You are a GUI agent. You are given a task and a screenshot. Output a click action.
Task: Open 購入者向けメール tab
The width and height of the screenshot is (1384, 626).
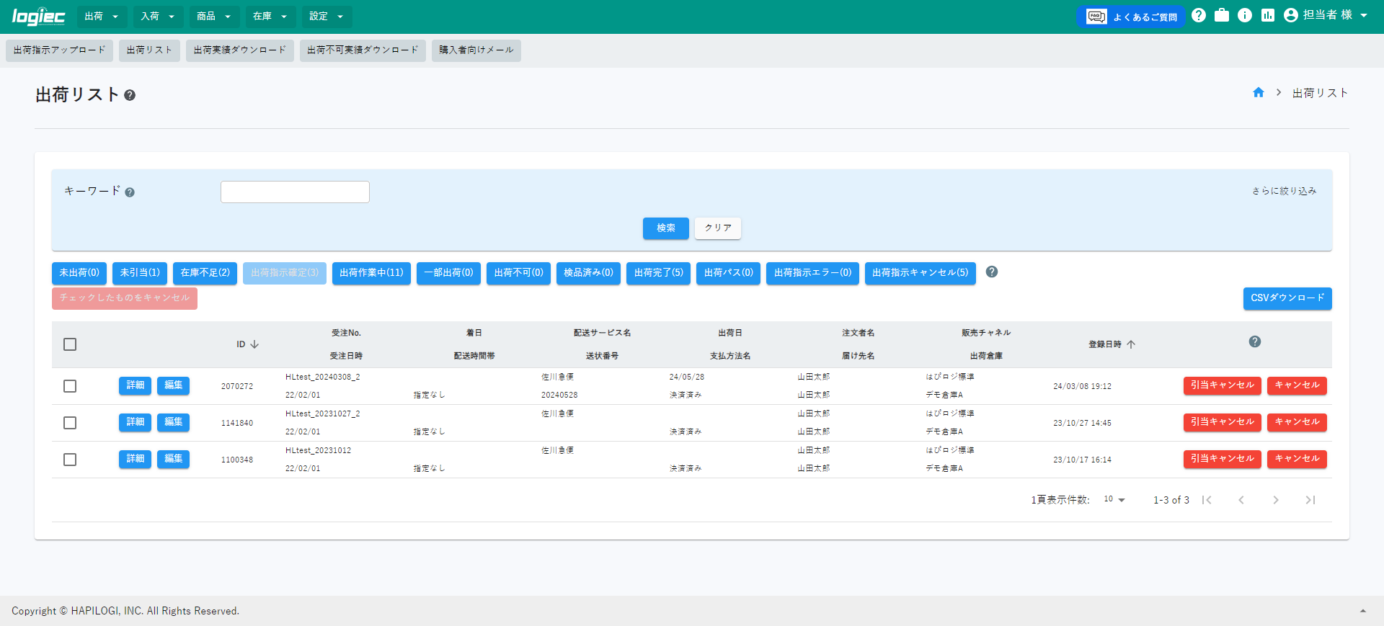pyautogui.click(x=476, y=50)
